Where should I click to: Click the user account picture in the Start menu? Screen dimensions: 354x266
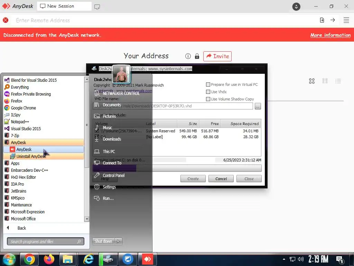[x=121, y=74]
